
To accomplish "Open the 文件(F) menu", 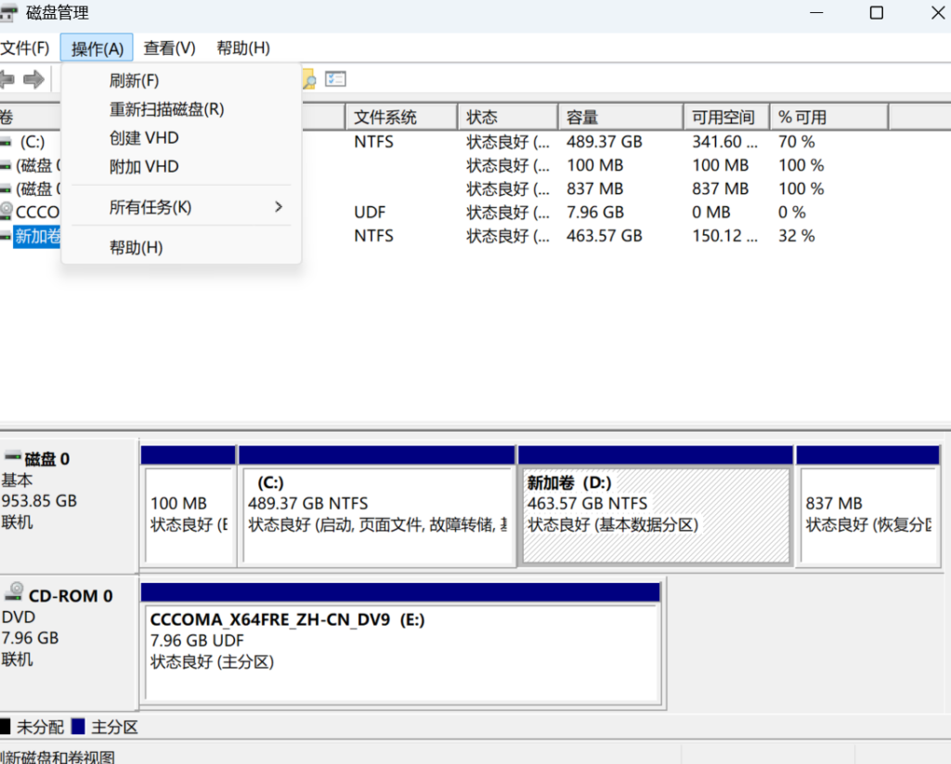I will click(x=25, y=48).
